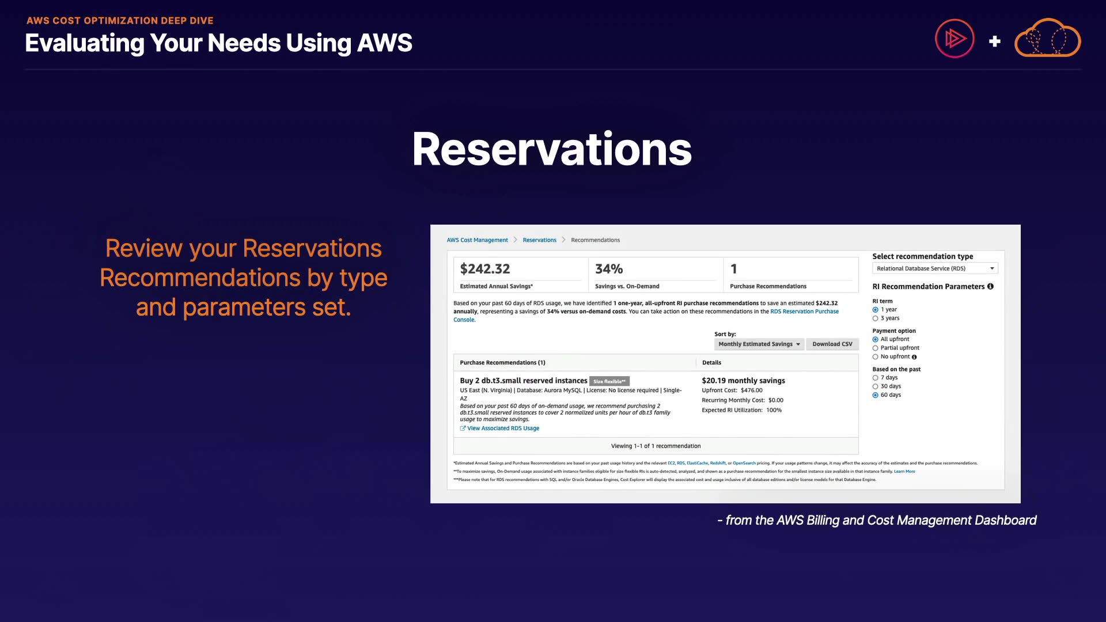This screenshot has width=1106, height=622.
Task: Click the info icon next to No upfront
Action: 914,357
